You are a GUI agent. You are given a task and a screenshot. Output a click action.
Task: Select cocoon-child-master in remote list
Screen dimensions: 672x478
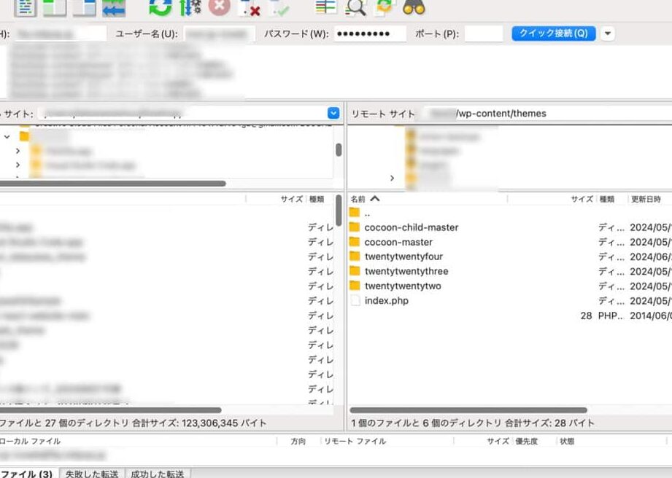click(x=412, y=227)
